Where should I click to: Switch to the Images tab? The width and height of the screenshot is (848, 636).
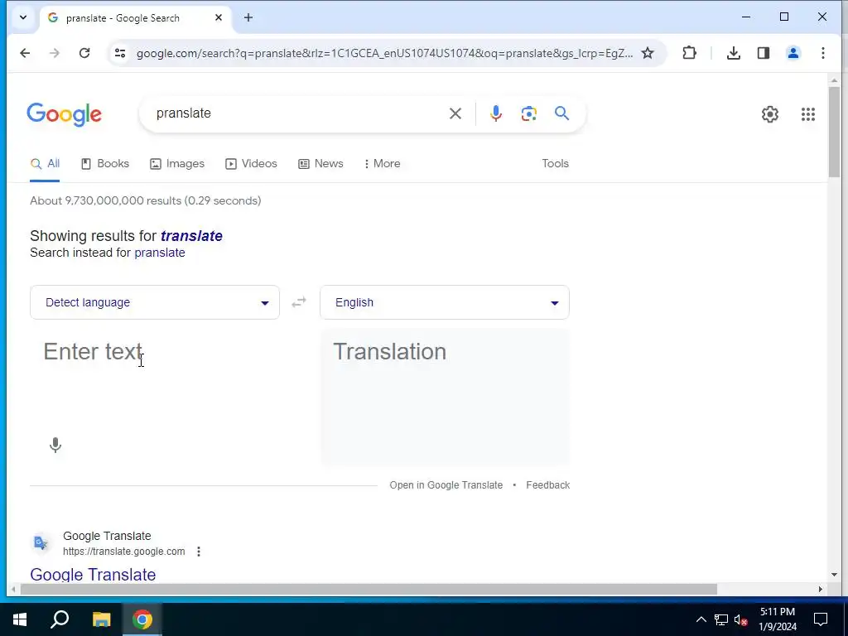pos(177,163)
